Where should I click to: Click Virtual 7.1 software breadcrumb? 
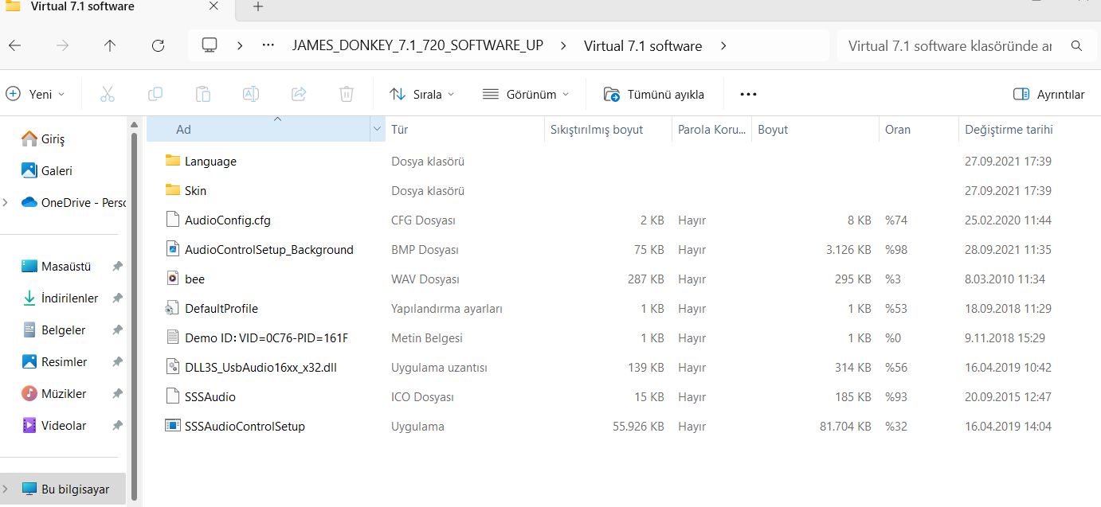pyautogui.click(x=643, y=45)
